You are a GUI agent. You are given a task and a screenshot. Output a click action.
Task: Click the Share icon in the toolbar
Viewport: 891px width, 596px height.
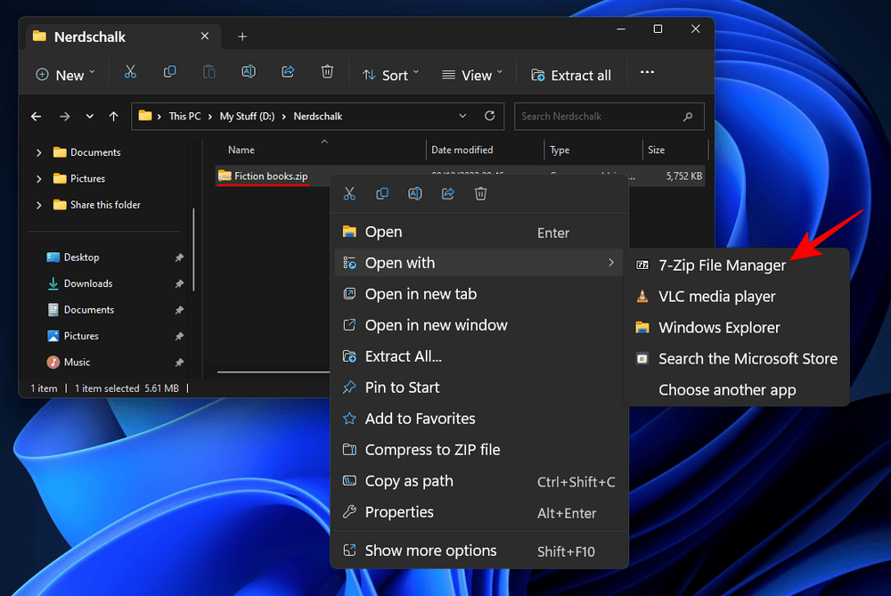point(287,72)
